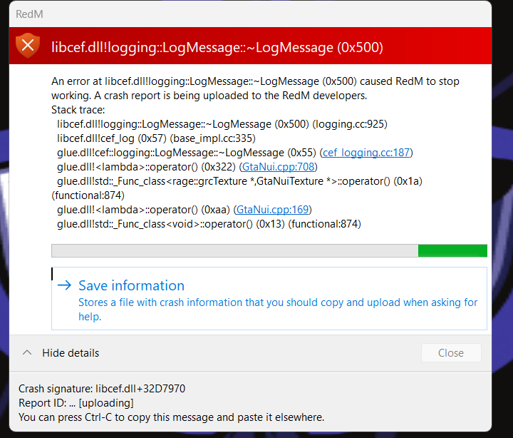Click the green segment of the upload progress bar
Screen dimensions: 513x438
click(x=452, y=250)
